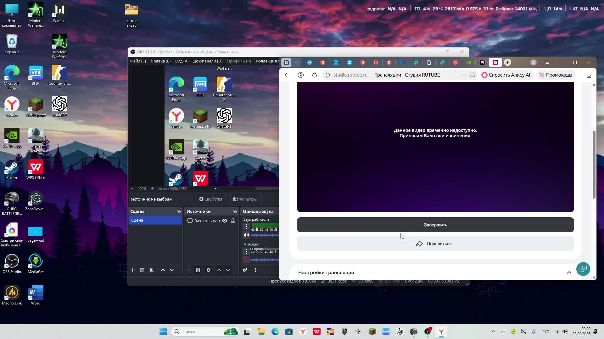This screenshot has width=604, height=339.
Task: Delete selected source with trash icon
Action: pyautogui.click(x=198, y=270)
